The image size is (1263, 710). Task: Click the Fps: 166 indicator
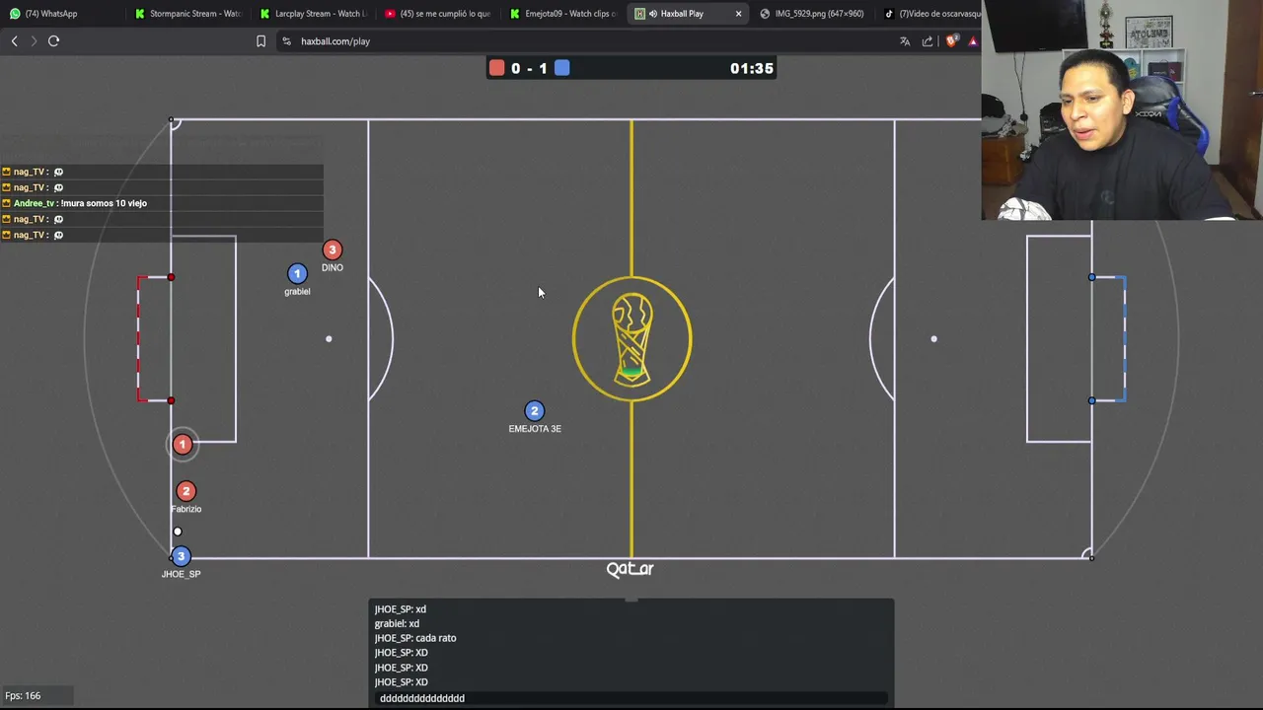23,696
